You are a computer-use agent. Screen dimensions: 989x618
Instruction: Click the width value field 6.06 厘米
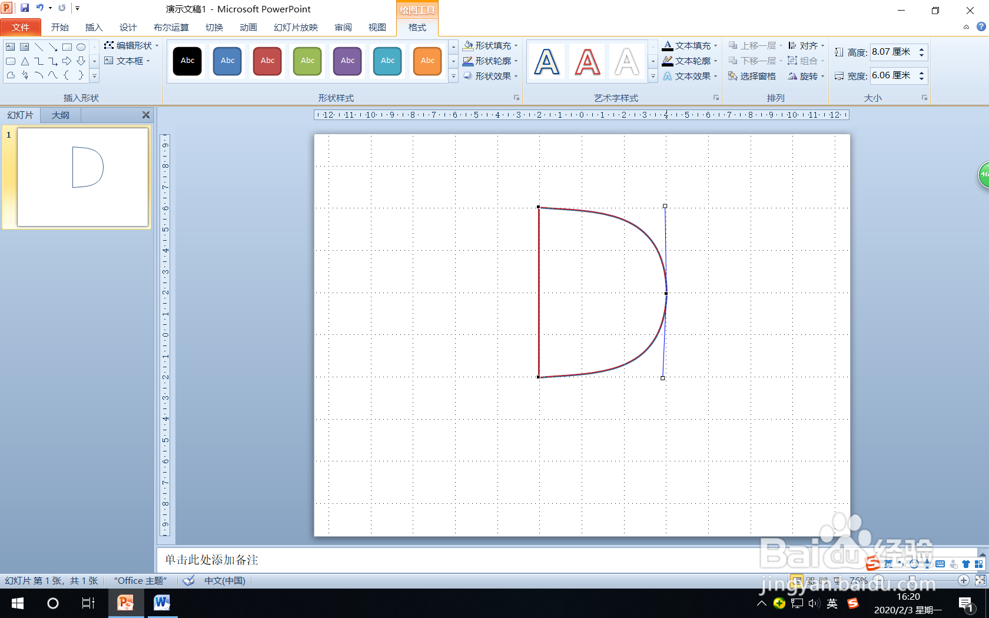[892, 75]
